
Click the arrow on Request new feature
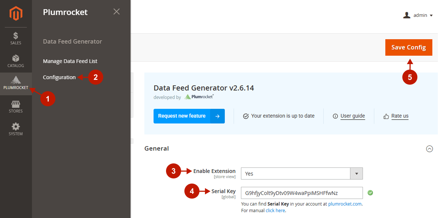tap(217, 116)
